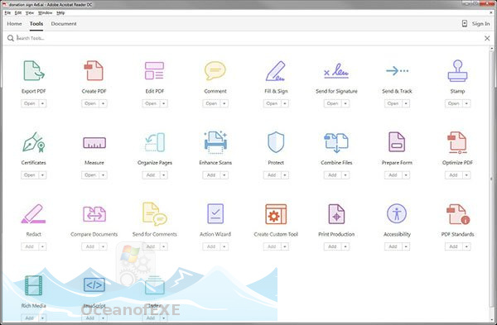Click the Add button under Combine Files
Screen dimensions: 497x325
tap(332, 175)
